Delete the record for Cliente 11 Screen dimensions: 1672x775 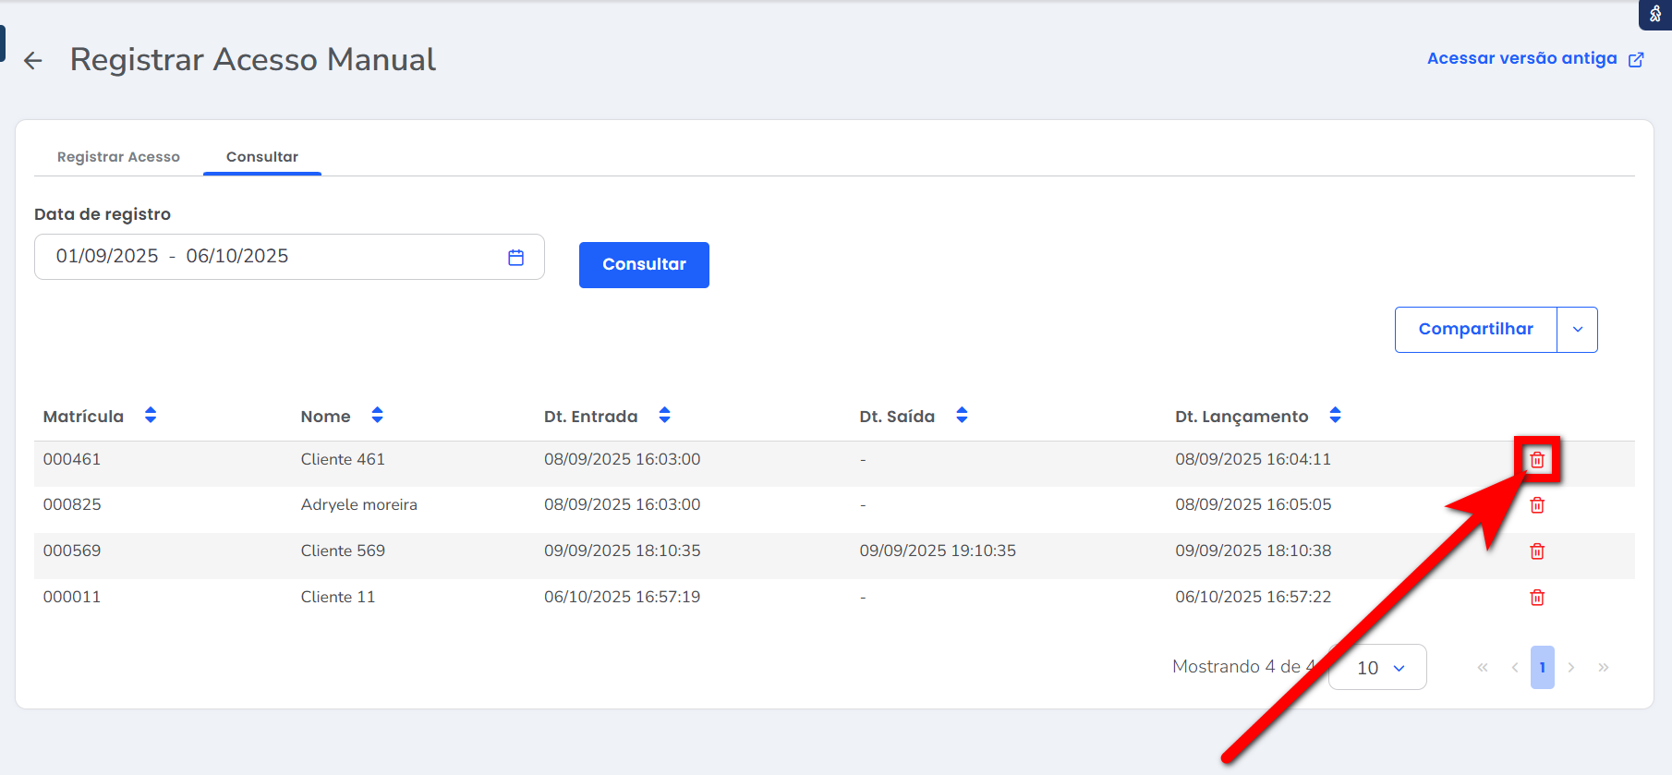click(1537, 598)
